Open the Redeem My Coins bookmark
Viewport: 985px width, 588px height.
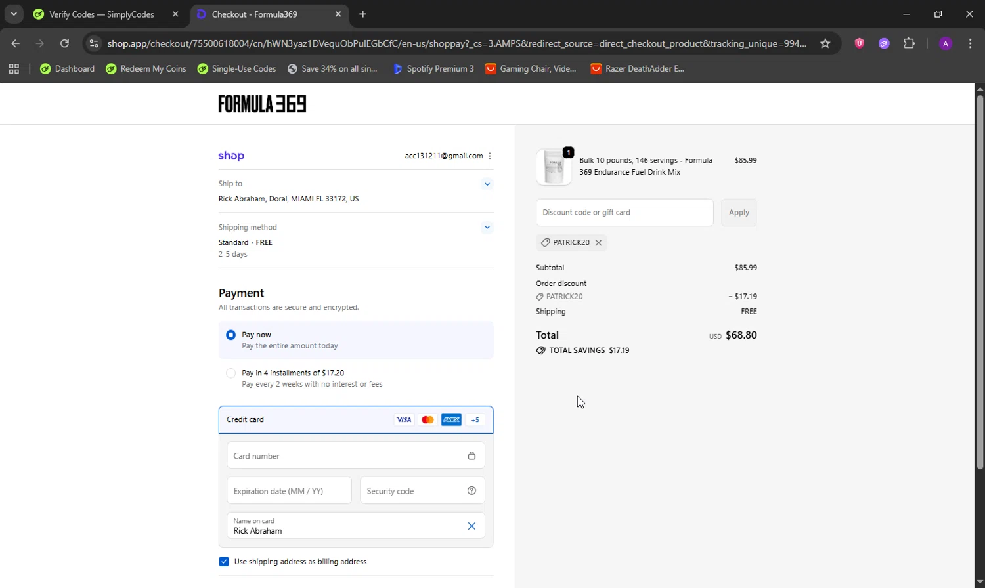click(x=146, y=68)
